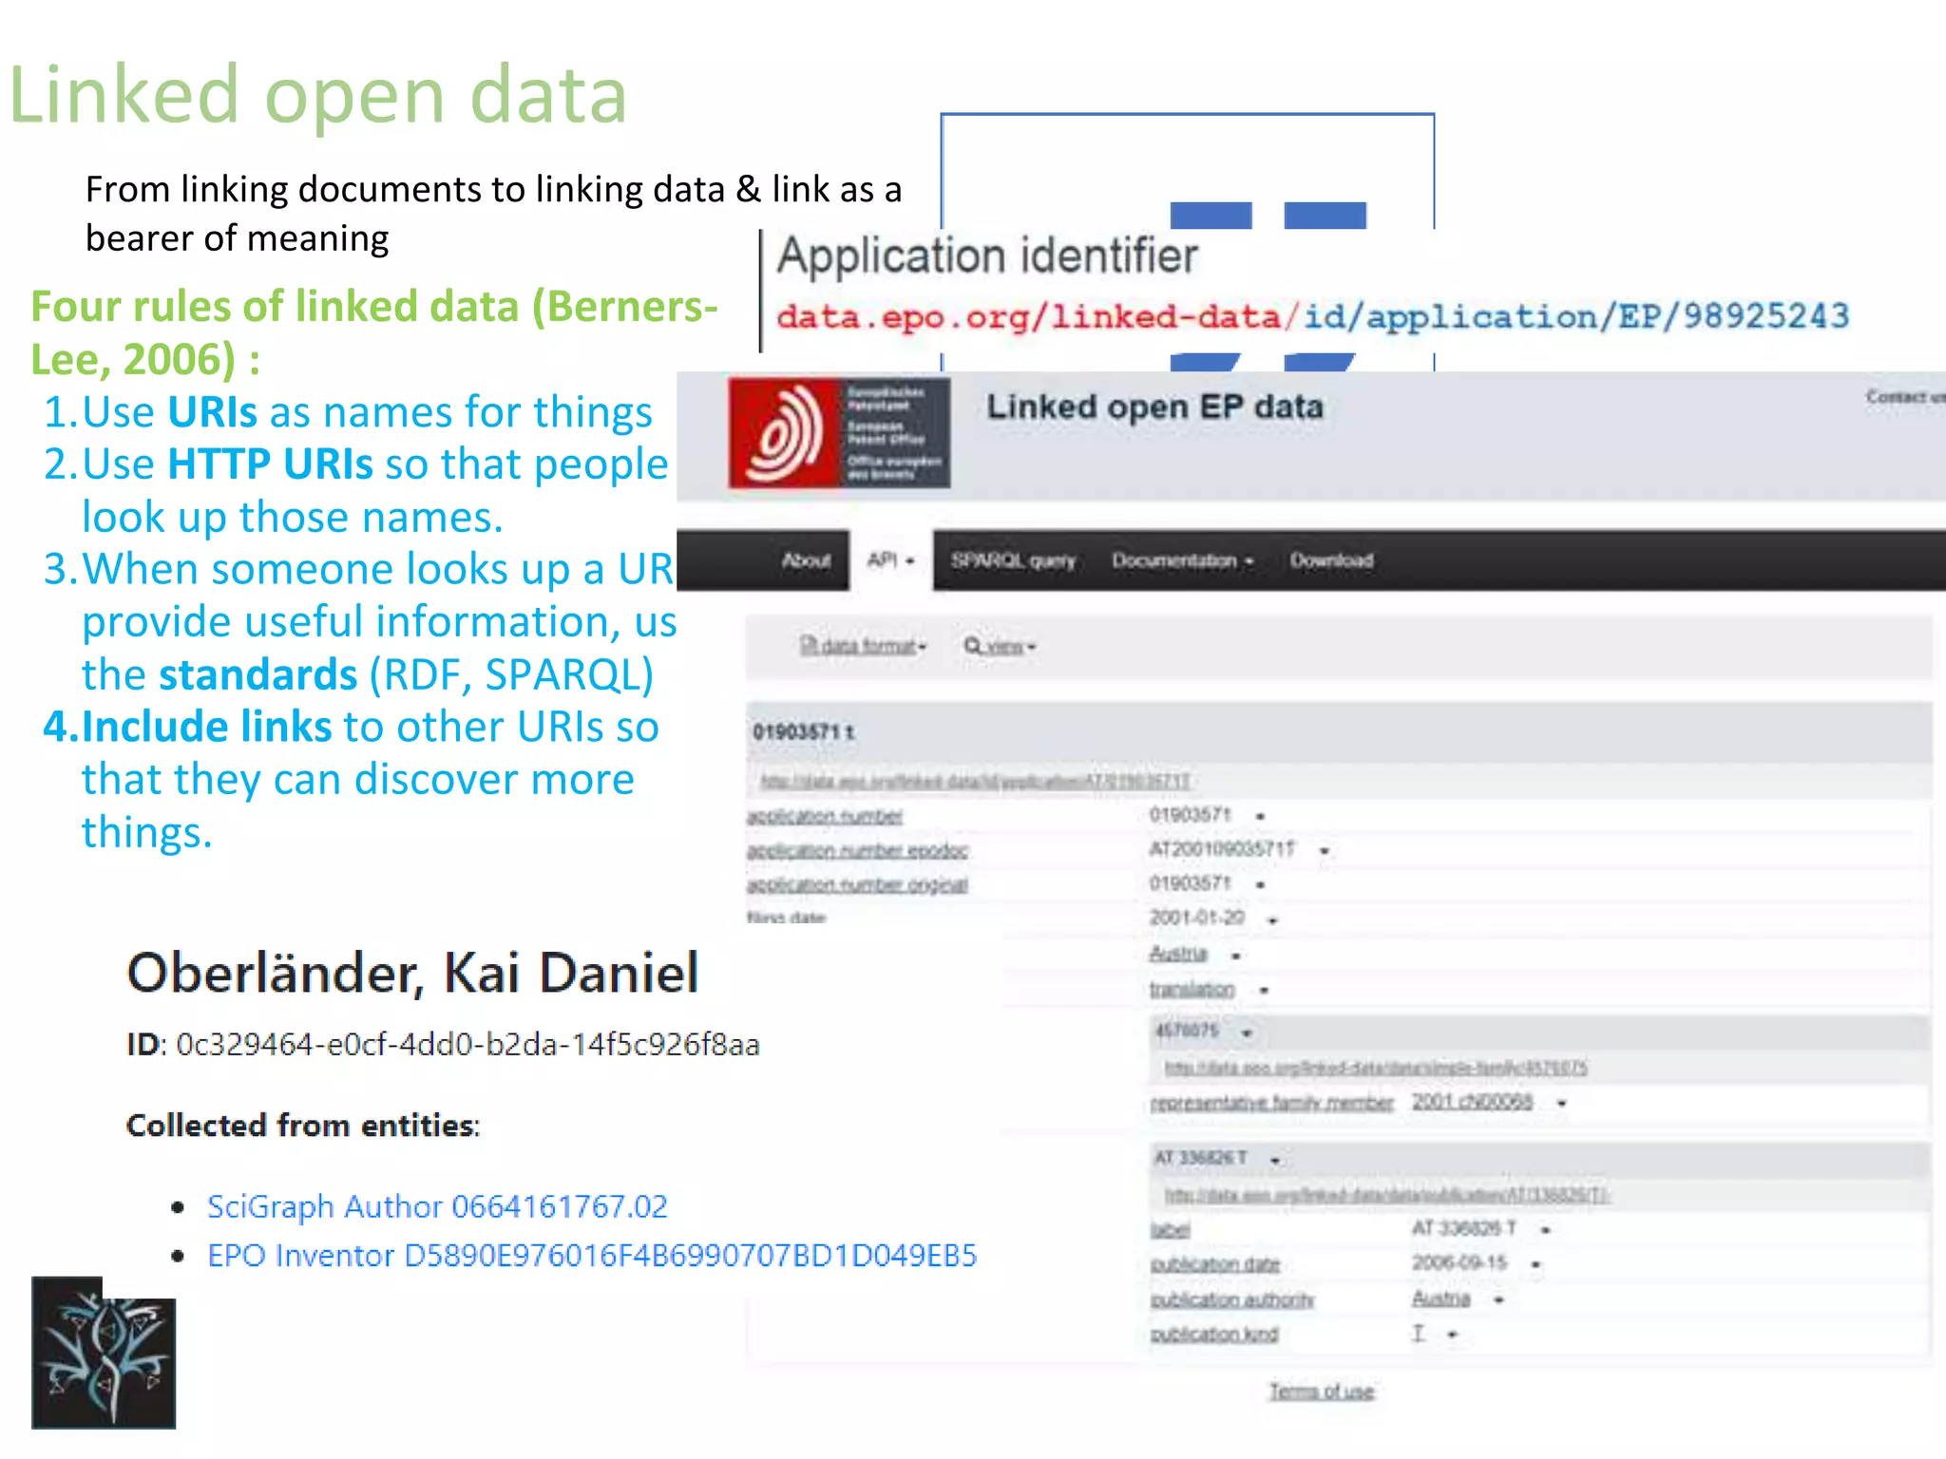This screenshot has height=1459, width=1946.
Task: Click the application number property link
Action: point(825,816)
